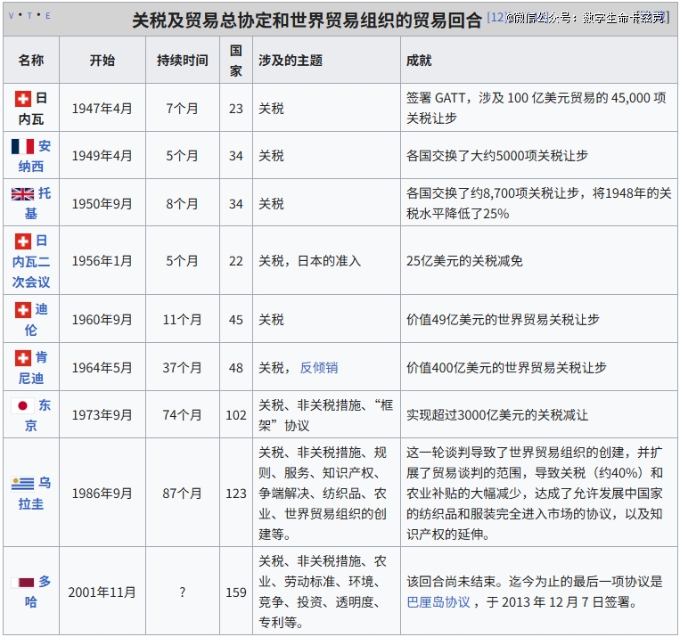Go to the 乌拉圭 round link
The width and height of the screenshot is (680, 637).
(34, 494)
